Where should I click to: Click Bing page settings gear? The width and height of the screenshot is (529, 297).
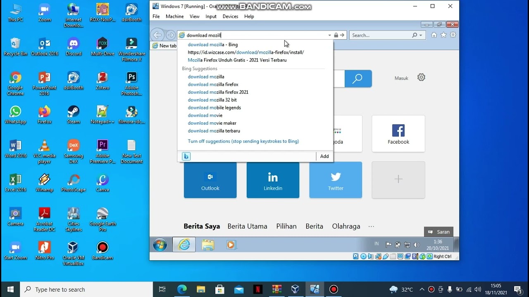(421, 77)
